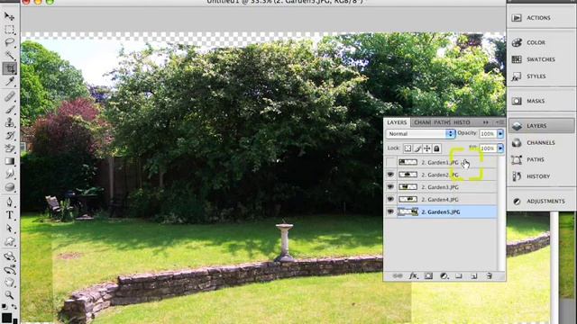Swap foreground and background colors

[x=14, y=306]
